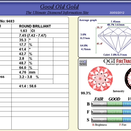The image size is (131, 131).
Task: Select the 3.6% girdle label on graph
Action: coord(83,34)
